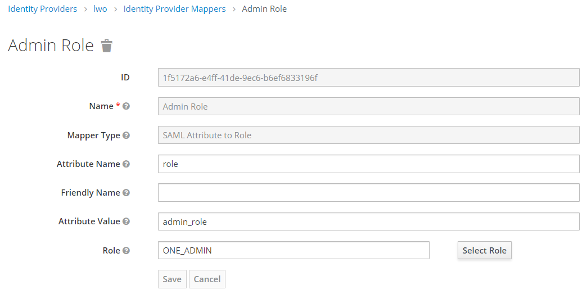Click the help icon next to Name
This screenshot has width=587, height=294.
tap(127, 106)
